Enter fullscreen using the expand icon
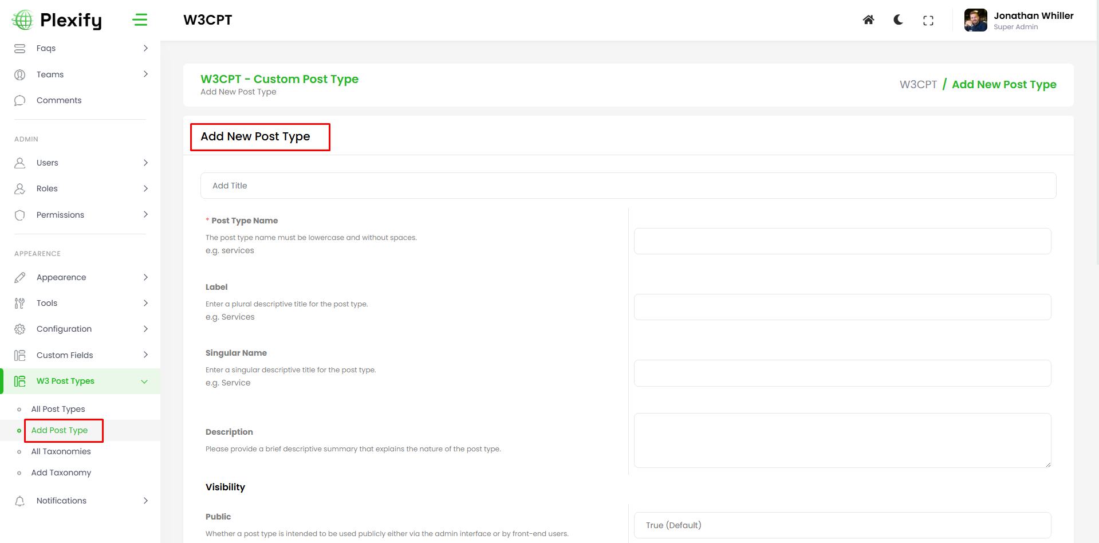Image resolution: width=1099 pixels, height=543 pixels. point(928,21)
